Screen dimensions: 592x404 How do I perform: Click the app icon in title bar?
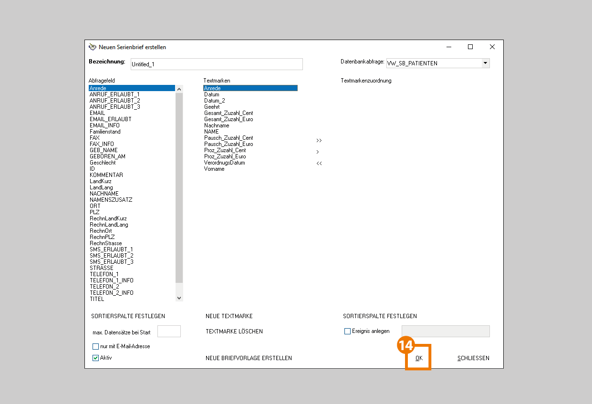tap(93, 47)
